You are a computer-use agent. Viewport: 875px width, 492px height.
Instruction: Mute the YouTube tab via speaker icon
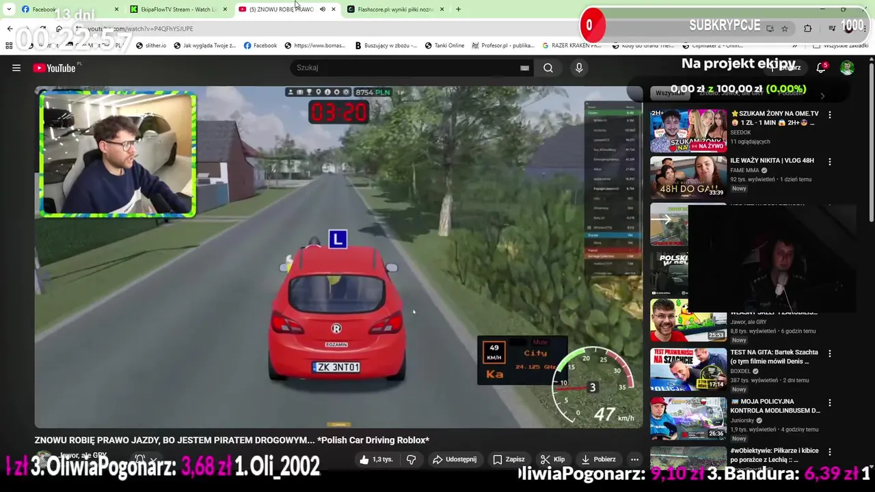(x=322, y=9)
